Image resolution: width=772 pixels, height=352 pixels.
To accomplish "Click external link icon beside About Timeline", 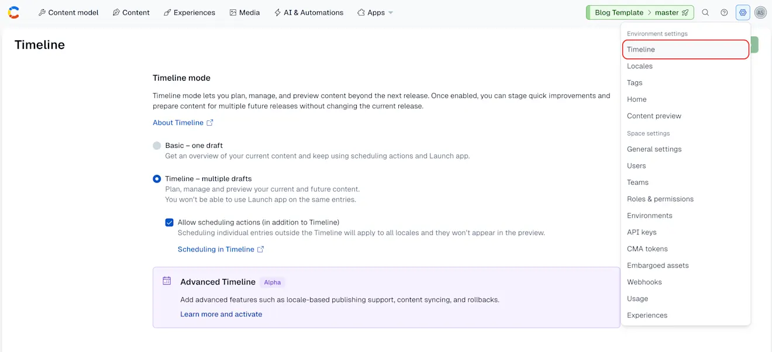I will 210,123.
